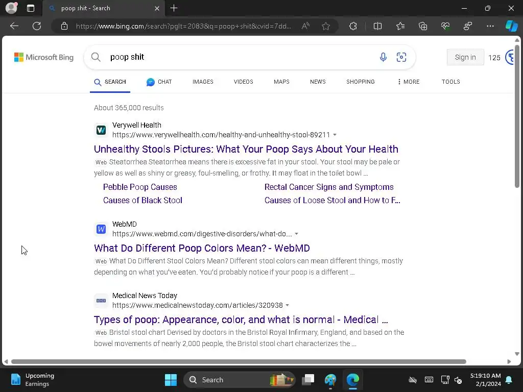Viewport: 523px width, 392px height.
Task: Click the https://www.verywellhealth.com URL text
Action: tap(221, 135)
